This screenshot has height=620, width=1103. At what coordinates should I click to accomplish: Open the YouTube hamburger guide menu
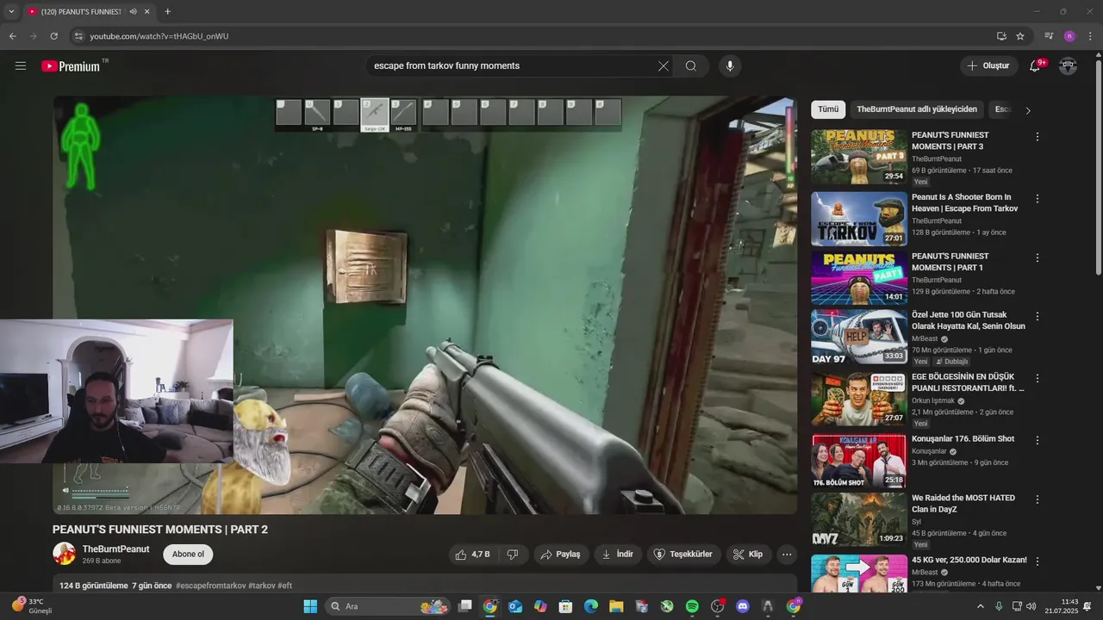21,65
